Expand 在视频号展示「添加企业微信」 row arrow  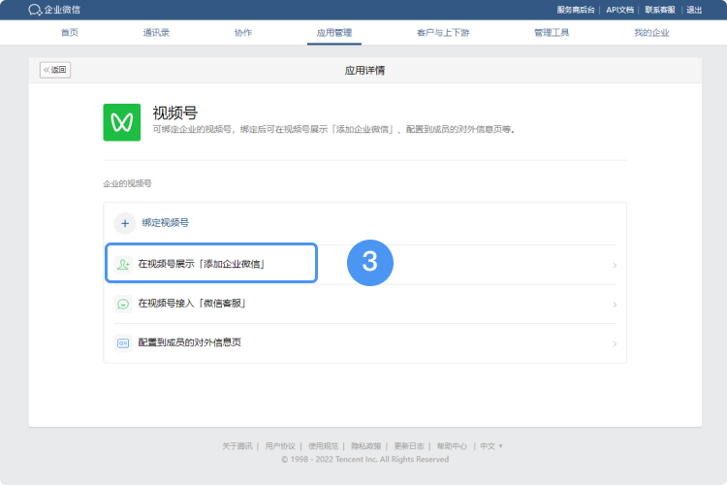(x=615, y=265)
